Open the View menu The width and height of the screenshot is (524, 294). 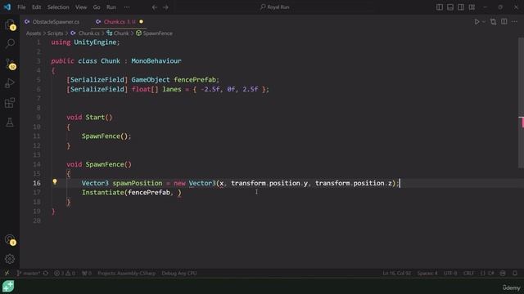[x=81, y=7]
